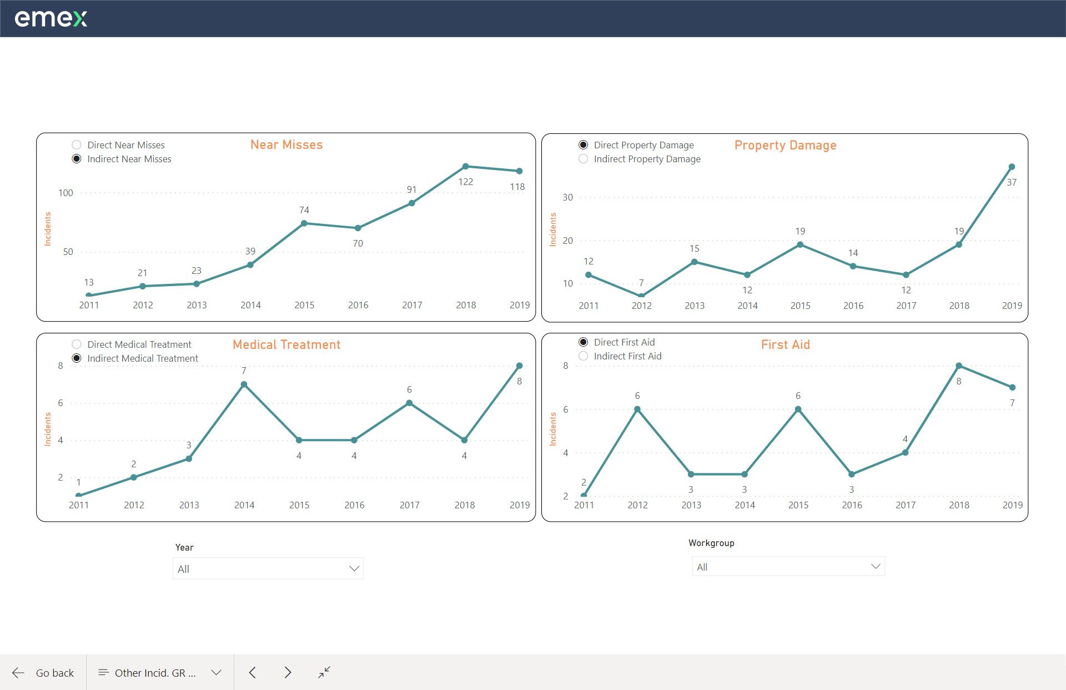The height and width of the screenshot is (690, 1066).
Task: Click the page list icon beside Other Incid.
Action: [103, 673]
